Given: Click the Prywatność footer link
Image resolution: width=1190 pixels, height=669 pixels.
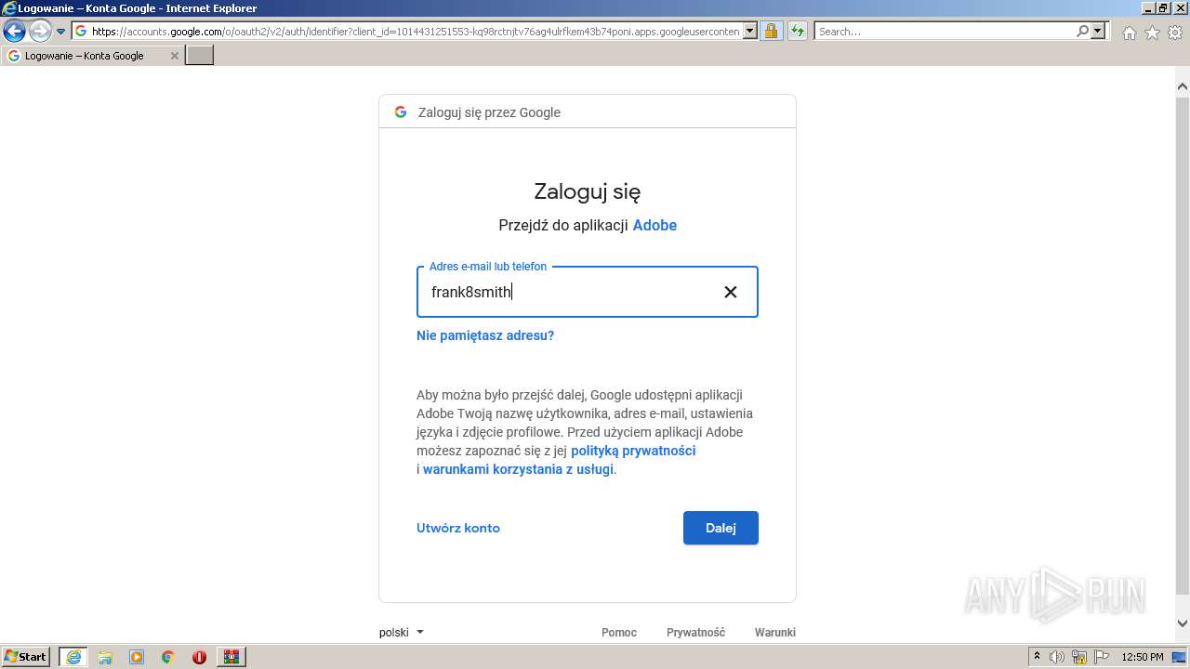Looking at the screenshot, I should coord(695,632).
